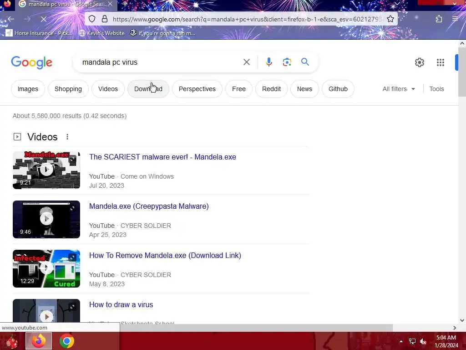466x350 pixels.
Task: Select the Download filter chip
Action: (148, 89)
